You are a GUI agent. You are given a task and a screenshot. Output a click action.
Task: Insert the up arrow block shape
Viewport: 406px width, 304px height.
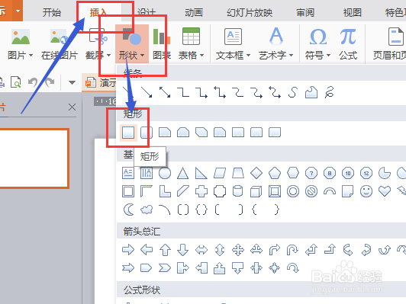click(x=165, y=250)
